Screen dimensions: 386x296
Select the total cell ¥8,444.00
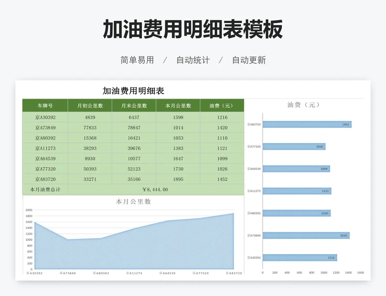pos(156,190)
